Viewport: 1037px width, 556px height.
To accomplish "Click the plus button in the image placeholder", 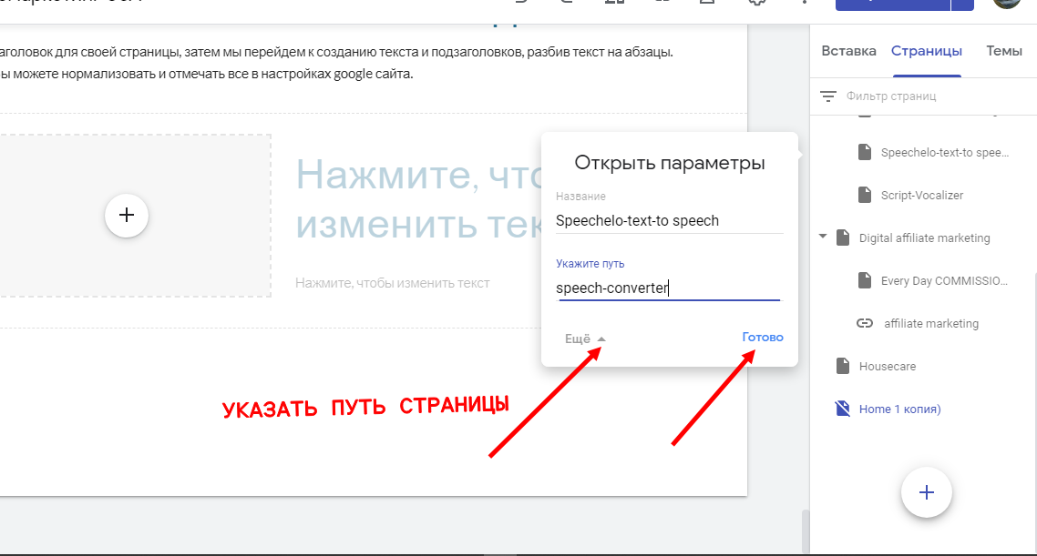I will pos(127,216).
